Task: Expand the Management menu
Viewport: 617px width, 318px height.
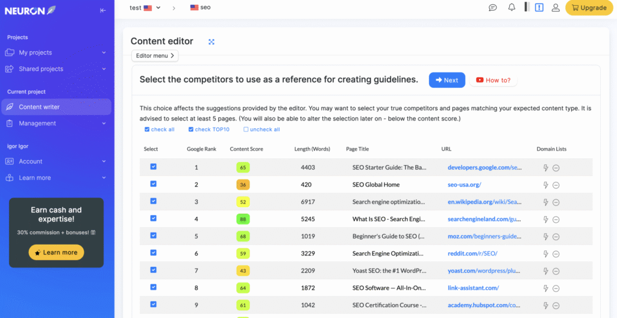Action: 56,123
